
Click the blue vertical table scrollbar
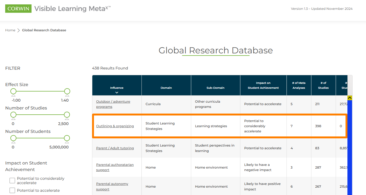point(350,147)
